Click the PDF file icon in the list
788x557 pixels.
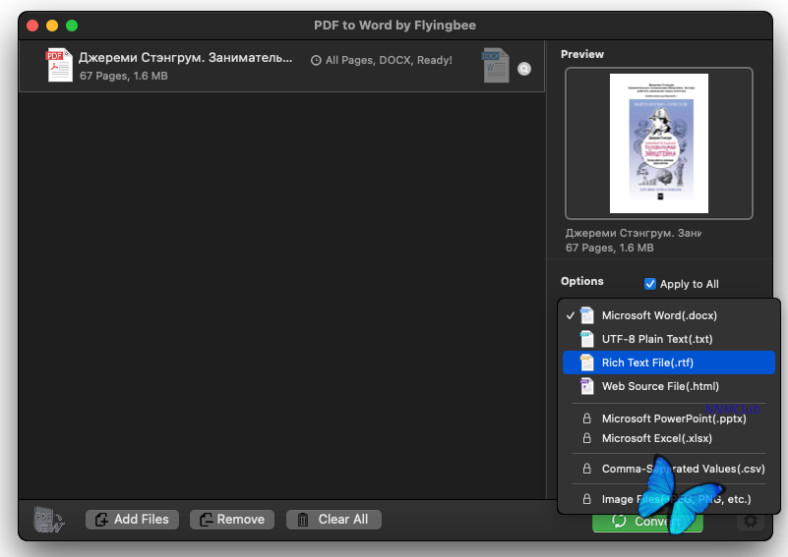(x=59, y=65)
